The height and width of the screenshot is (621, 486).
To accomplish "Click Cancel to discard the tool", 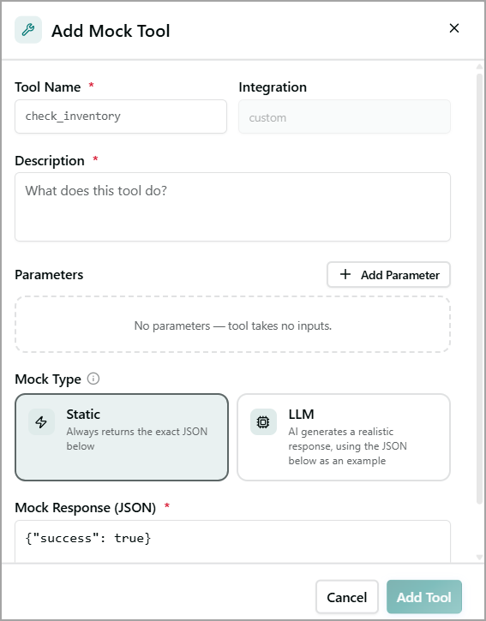I will [x=347, y=597].
